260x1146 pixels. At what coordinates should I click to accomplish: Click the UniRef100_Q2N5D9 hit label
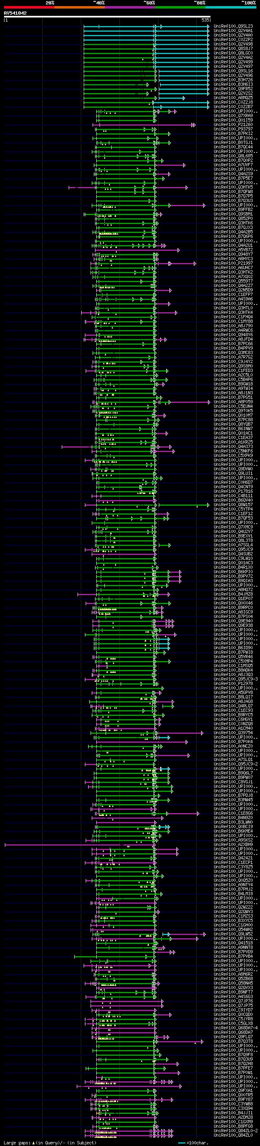(x=233, y=290)
